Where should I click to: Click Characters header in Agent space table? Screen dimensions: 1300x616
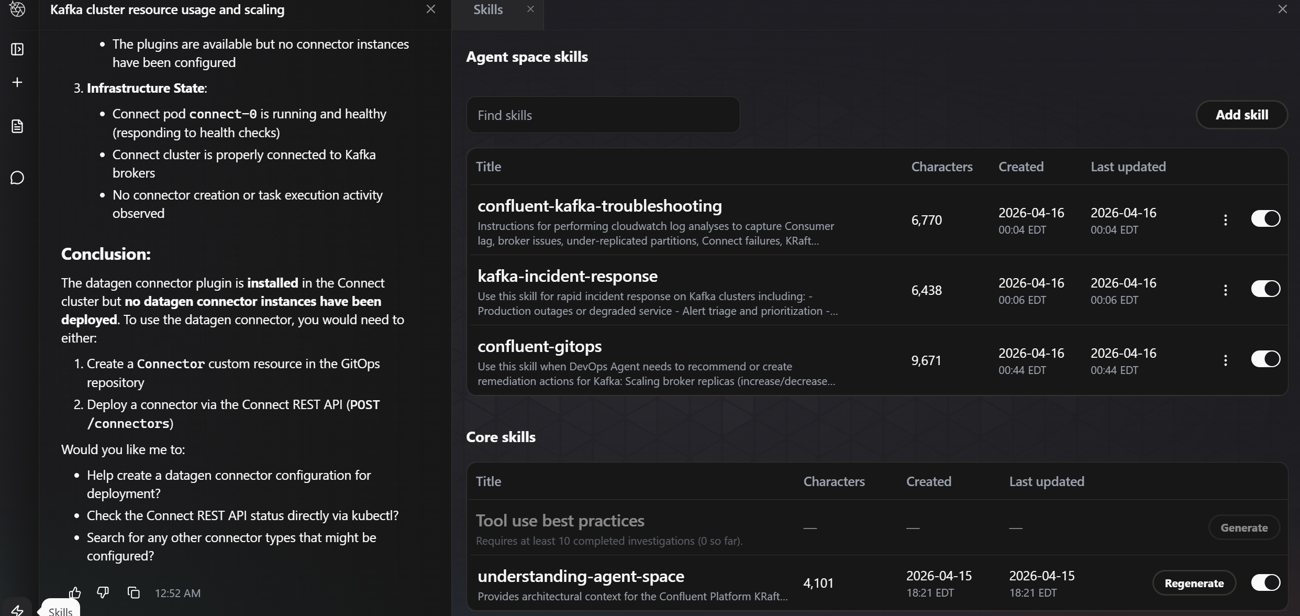coord(941,167)
